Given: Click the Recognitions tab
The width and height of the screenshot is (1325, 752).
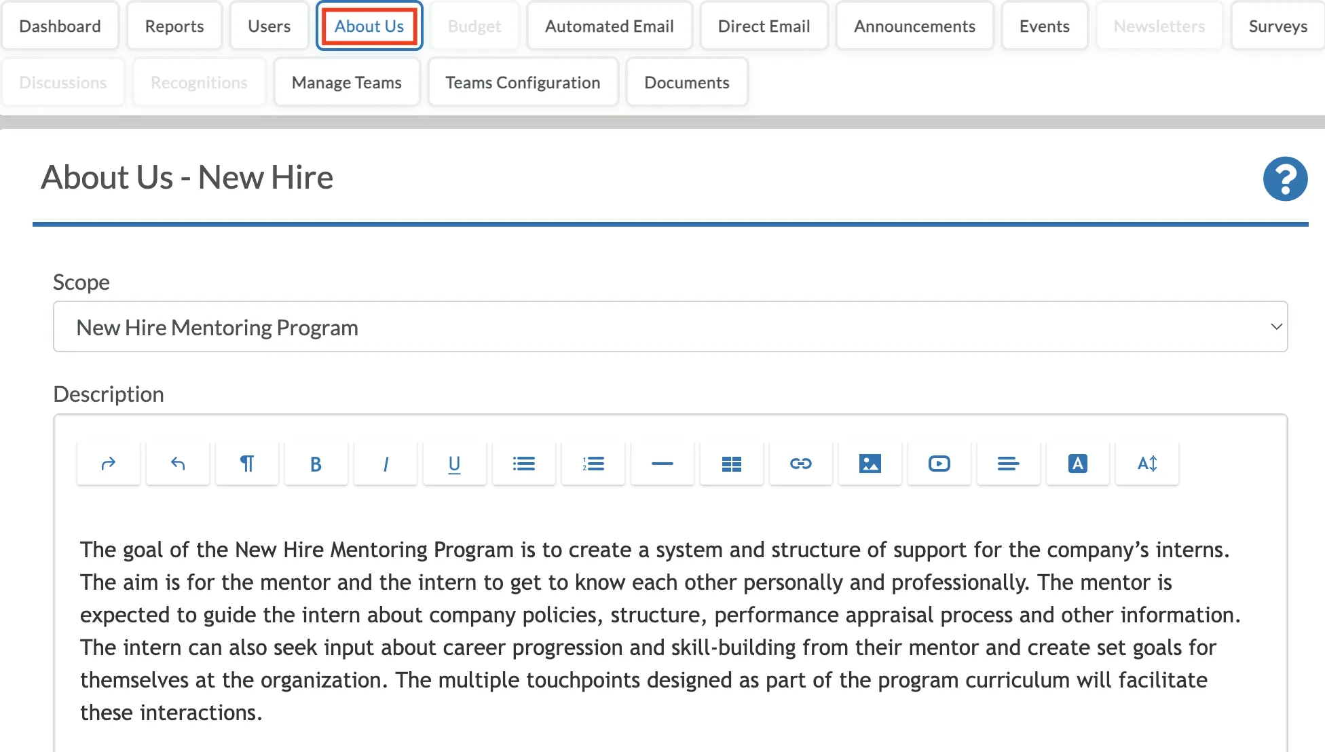Looking at the screenshot, I should [x=199, y=82].
